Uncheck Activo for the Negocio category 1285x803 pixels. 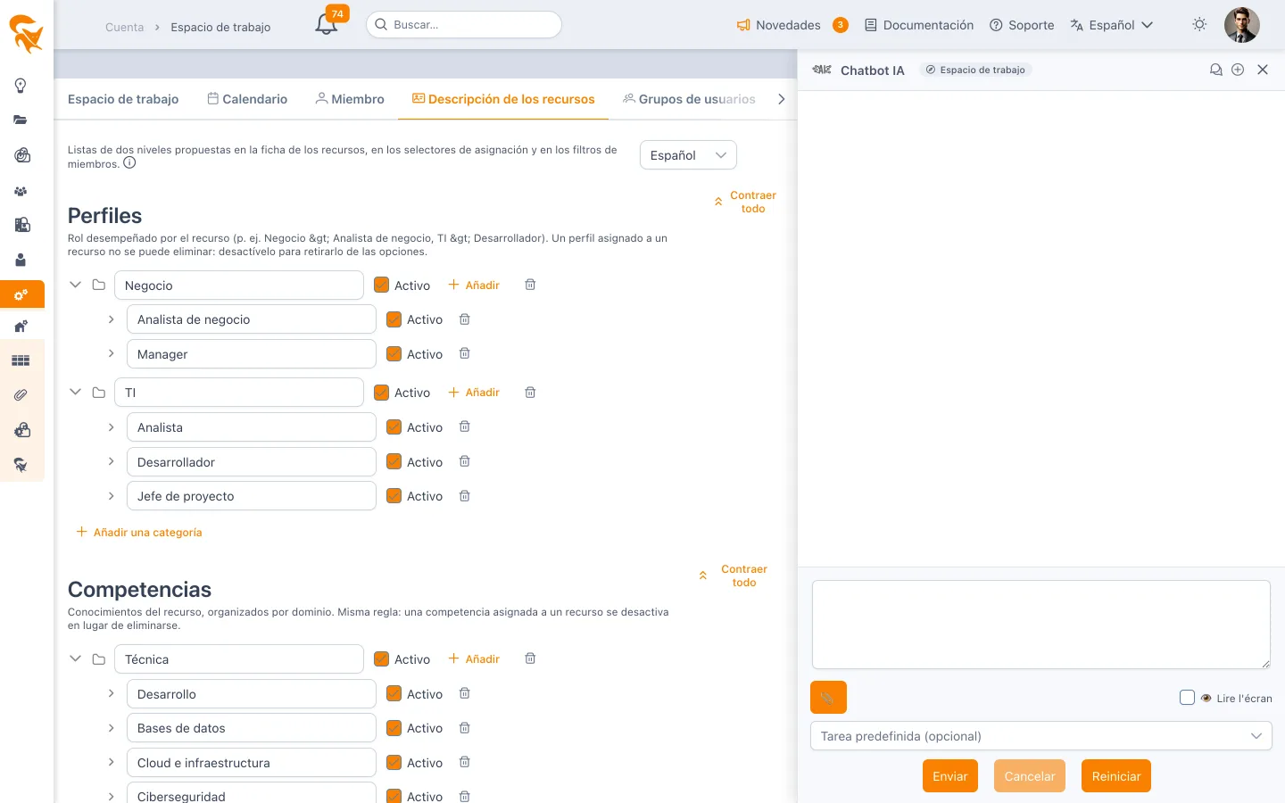click(381, 286)
